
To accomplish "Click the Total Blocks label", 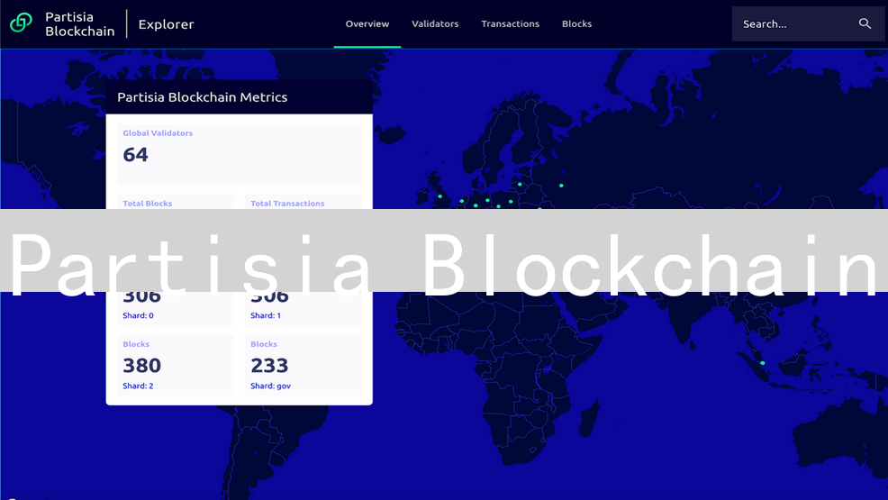I will 147,204.
